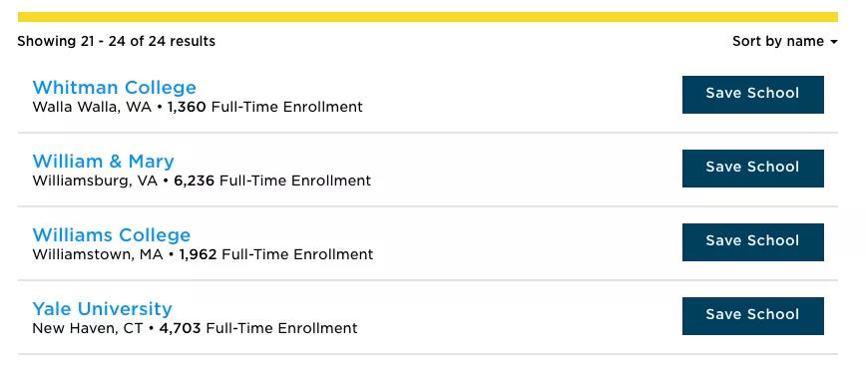Save School for William & Mary

[x=753, y=169]
